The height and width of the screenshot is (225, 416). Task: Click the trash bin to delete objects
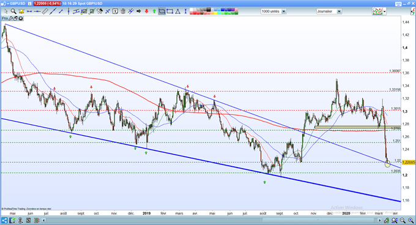coord(123,12)
